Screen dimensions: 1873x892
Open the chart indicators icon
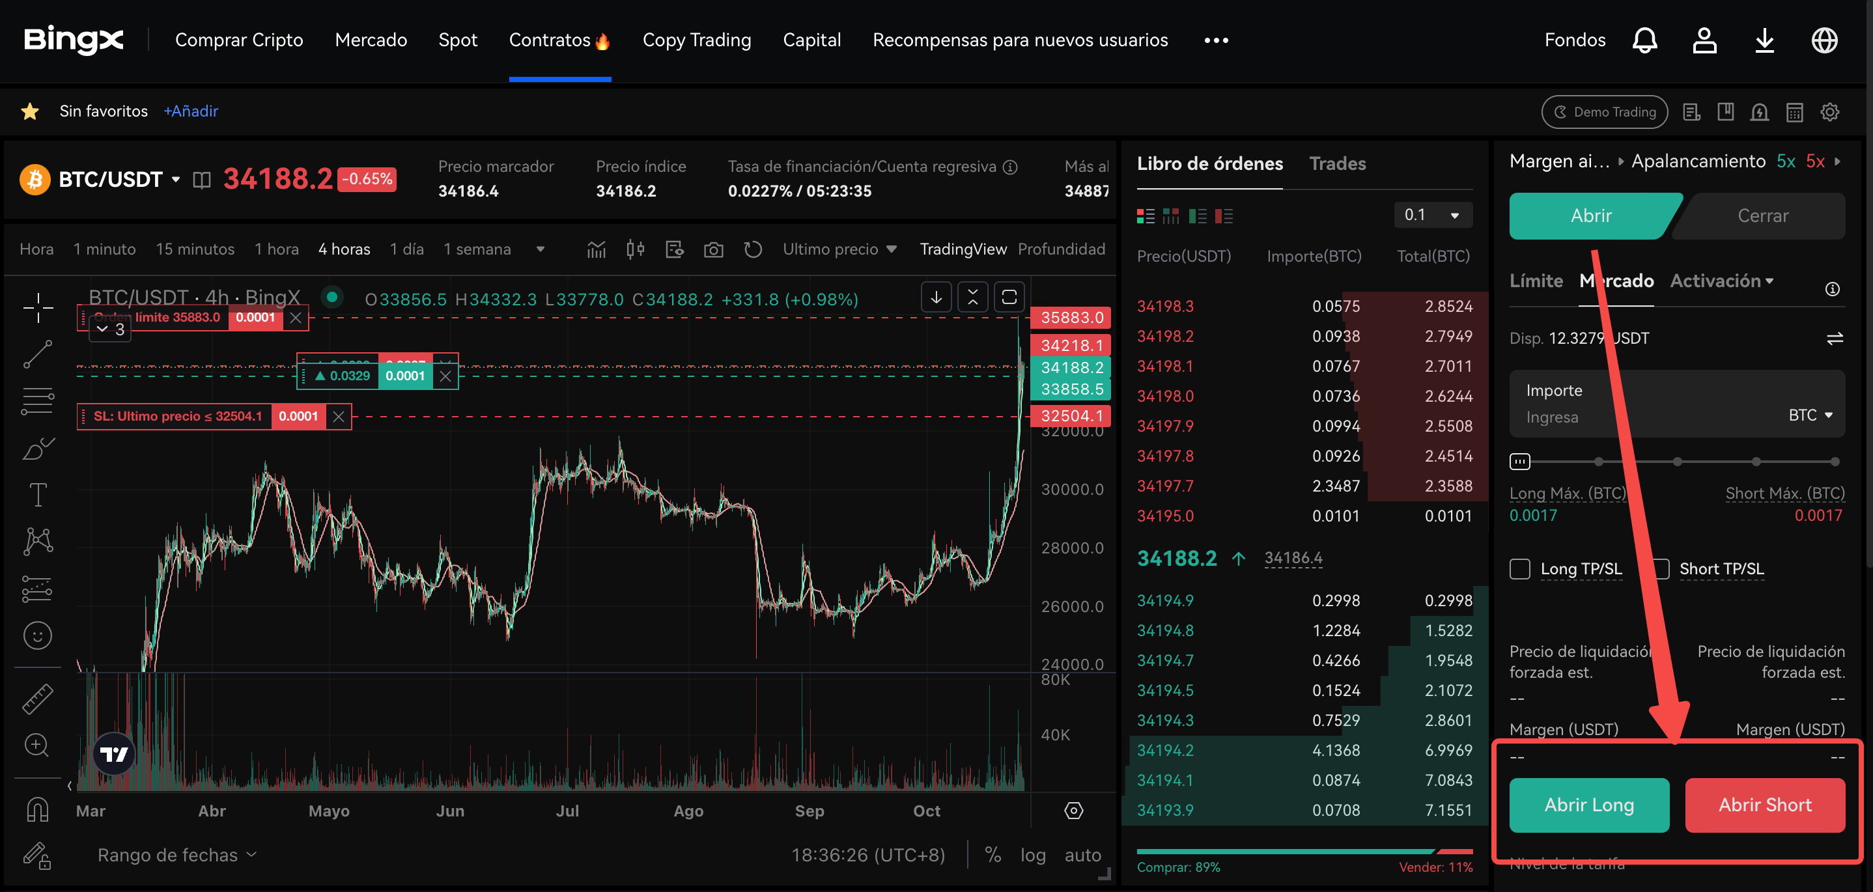596,249
